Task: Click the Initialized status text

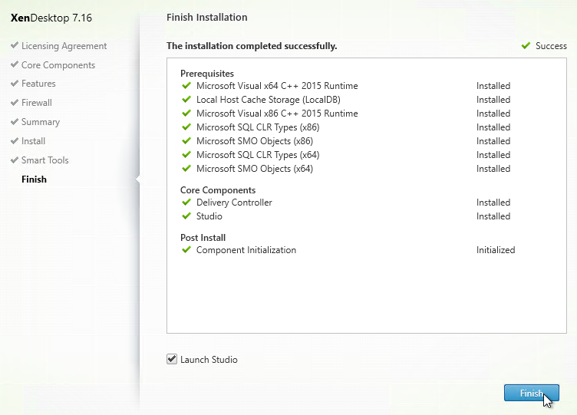Action: pos(496,250)
